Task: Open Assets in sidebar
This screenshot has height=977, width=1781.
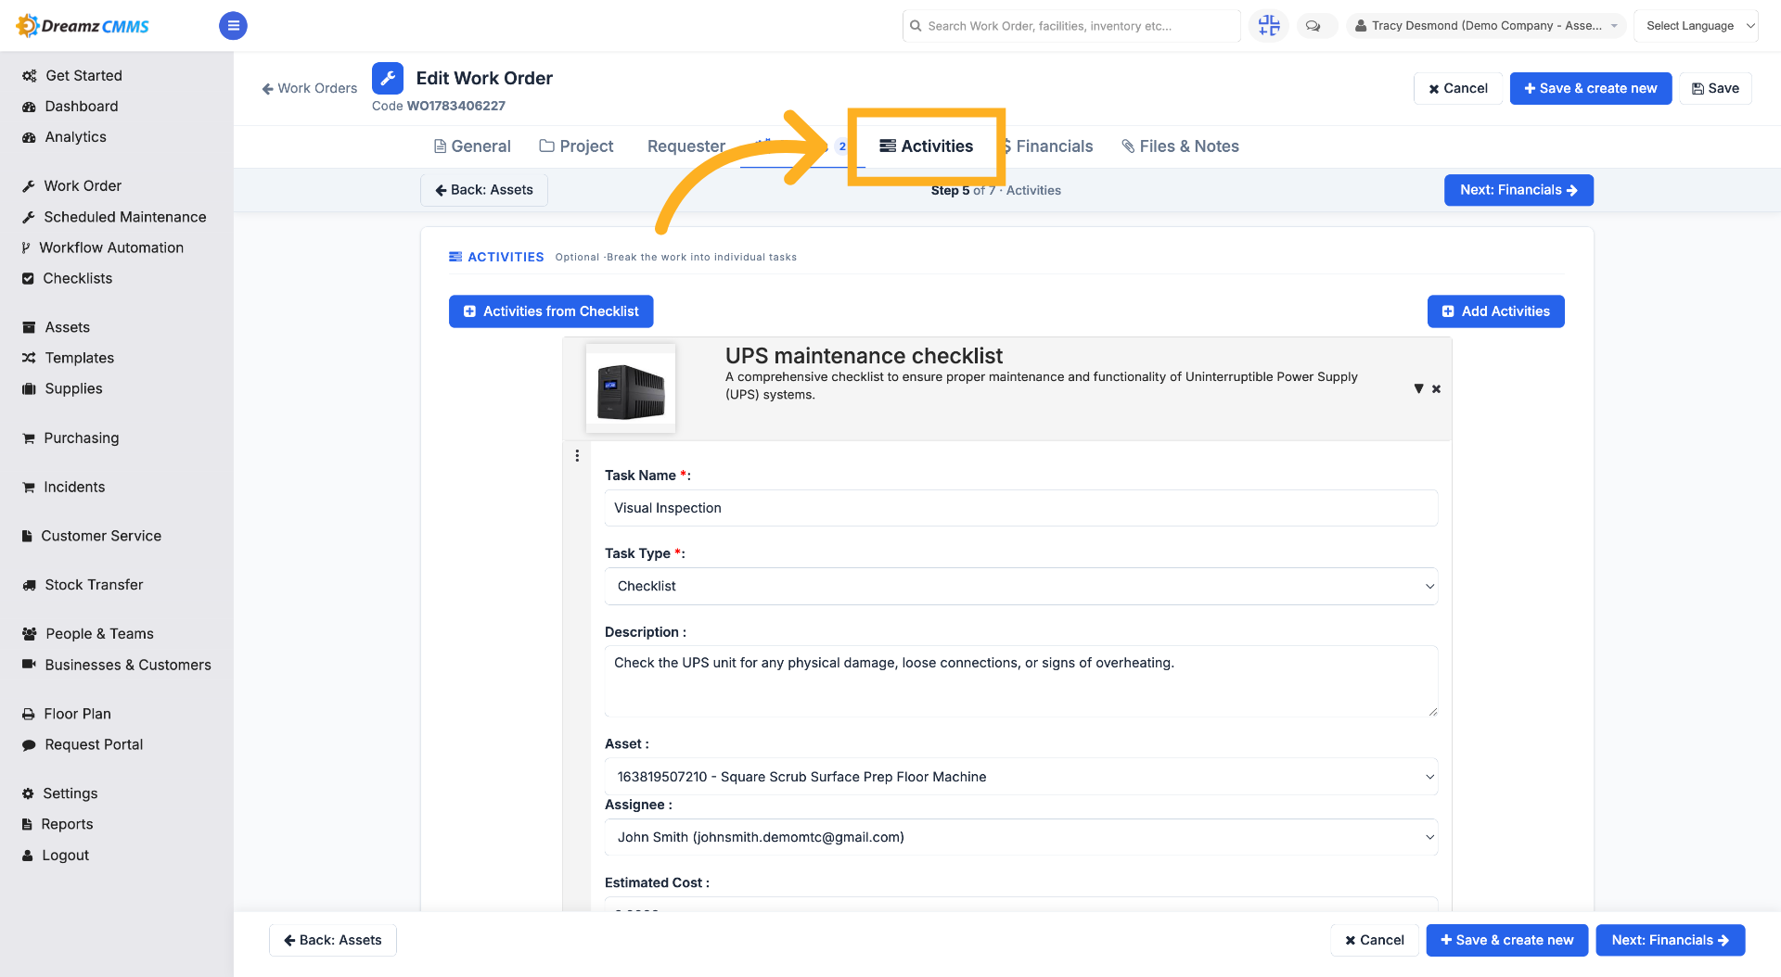Action: (57, 327)
